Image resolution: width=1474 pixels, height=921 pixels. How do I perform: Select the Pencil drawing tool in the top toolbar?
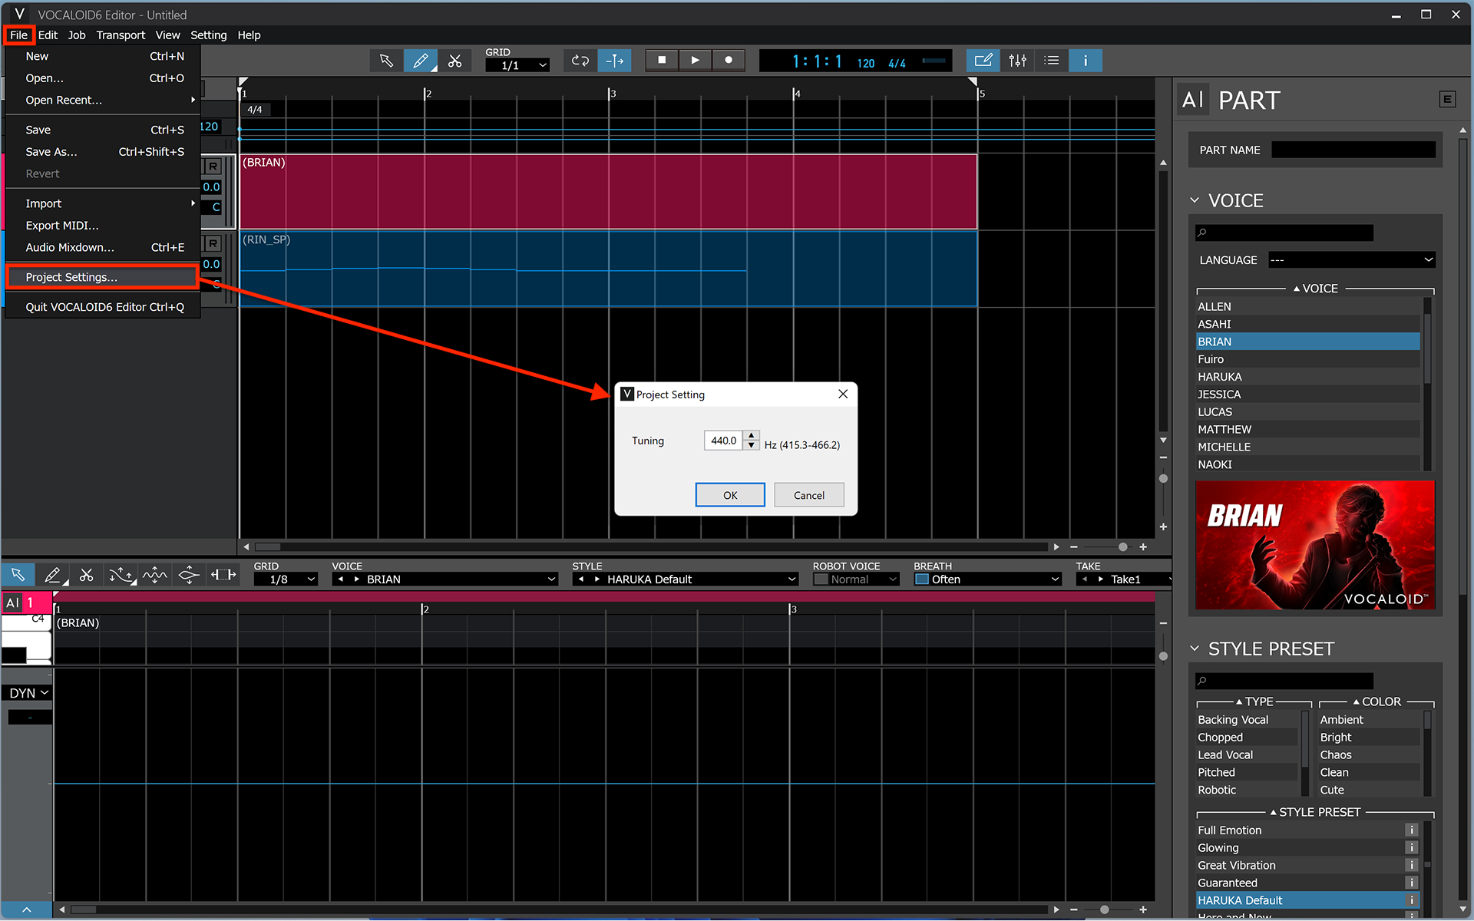click(x=421, y=60)
